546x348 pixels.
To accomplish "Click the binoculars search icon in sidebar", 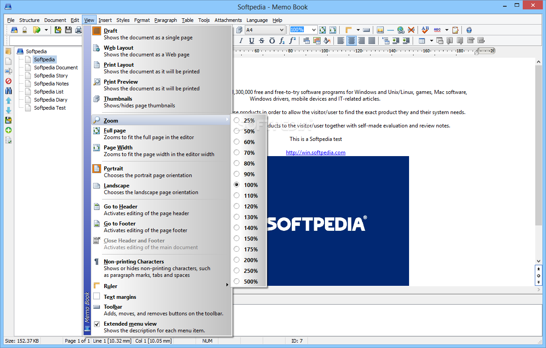I will click(x=8, y=91).
